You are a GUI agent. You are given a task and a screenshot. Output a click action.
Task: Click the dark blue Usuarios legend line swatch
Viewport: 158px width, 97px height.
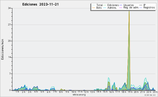121,5
